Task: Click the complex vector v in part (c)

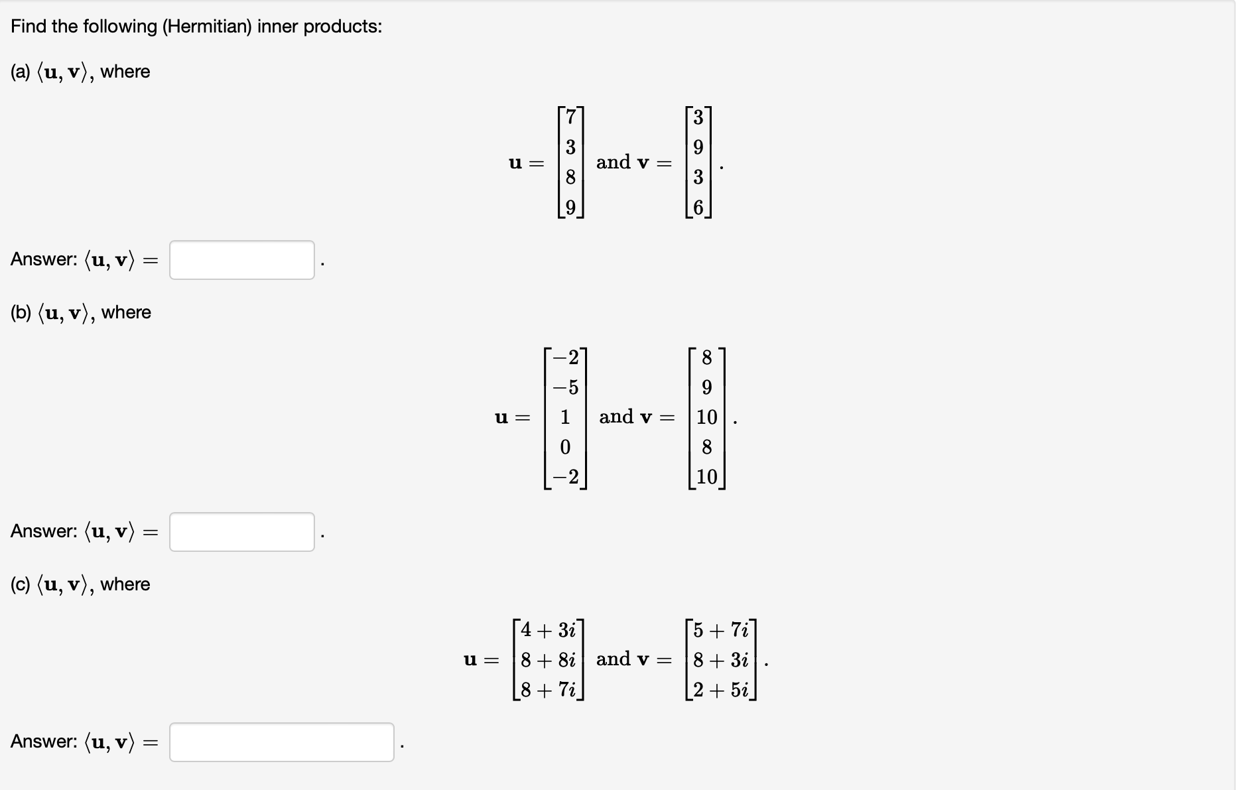Action: click(720, 660)
